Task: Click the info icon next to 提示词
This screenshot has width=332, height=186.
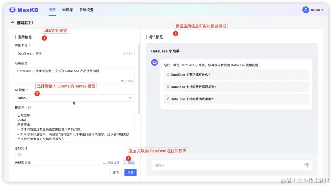Action: [x=30, y=108]
